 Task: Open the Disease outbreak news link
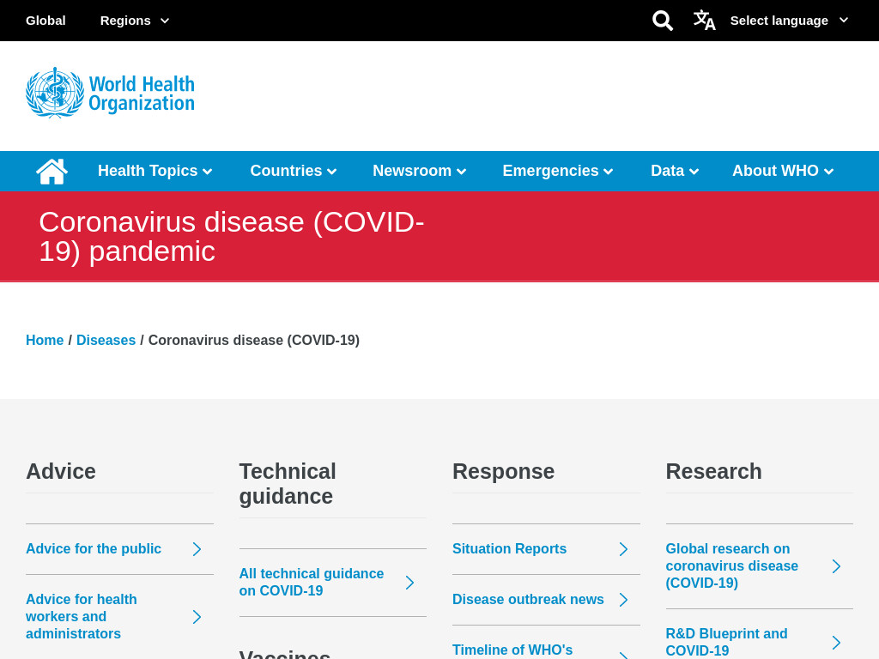coord(528,600)
